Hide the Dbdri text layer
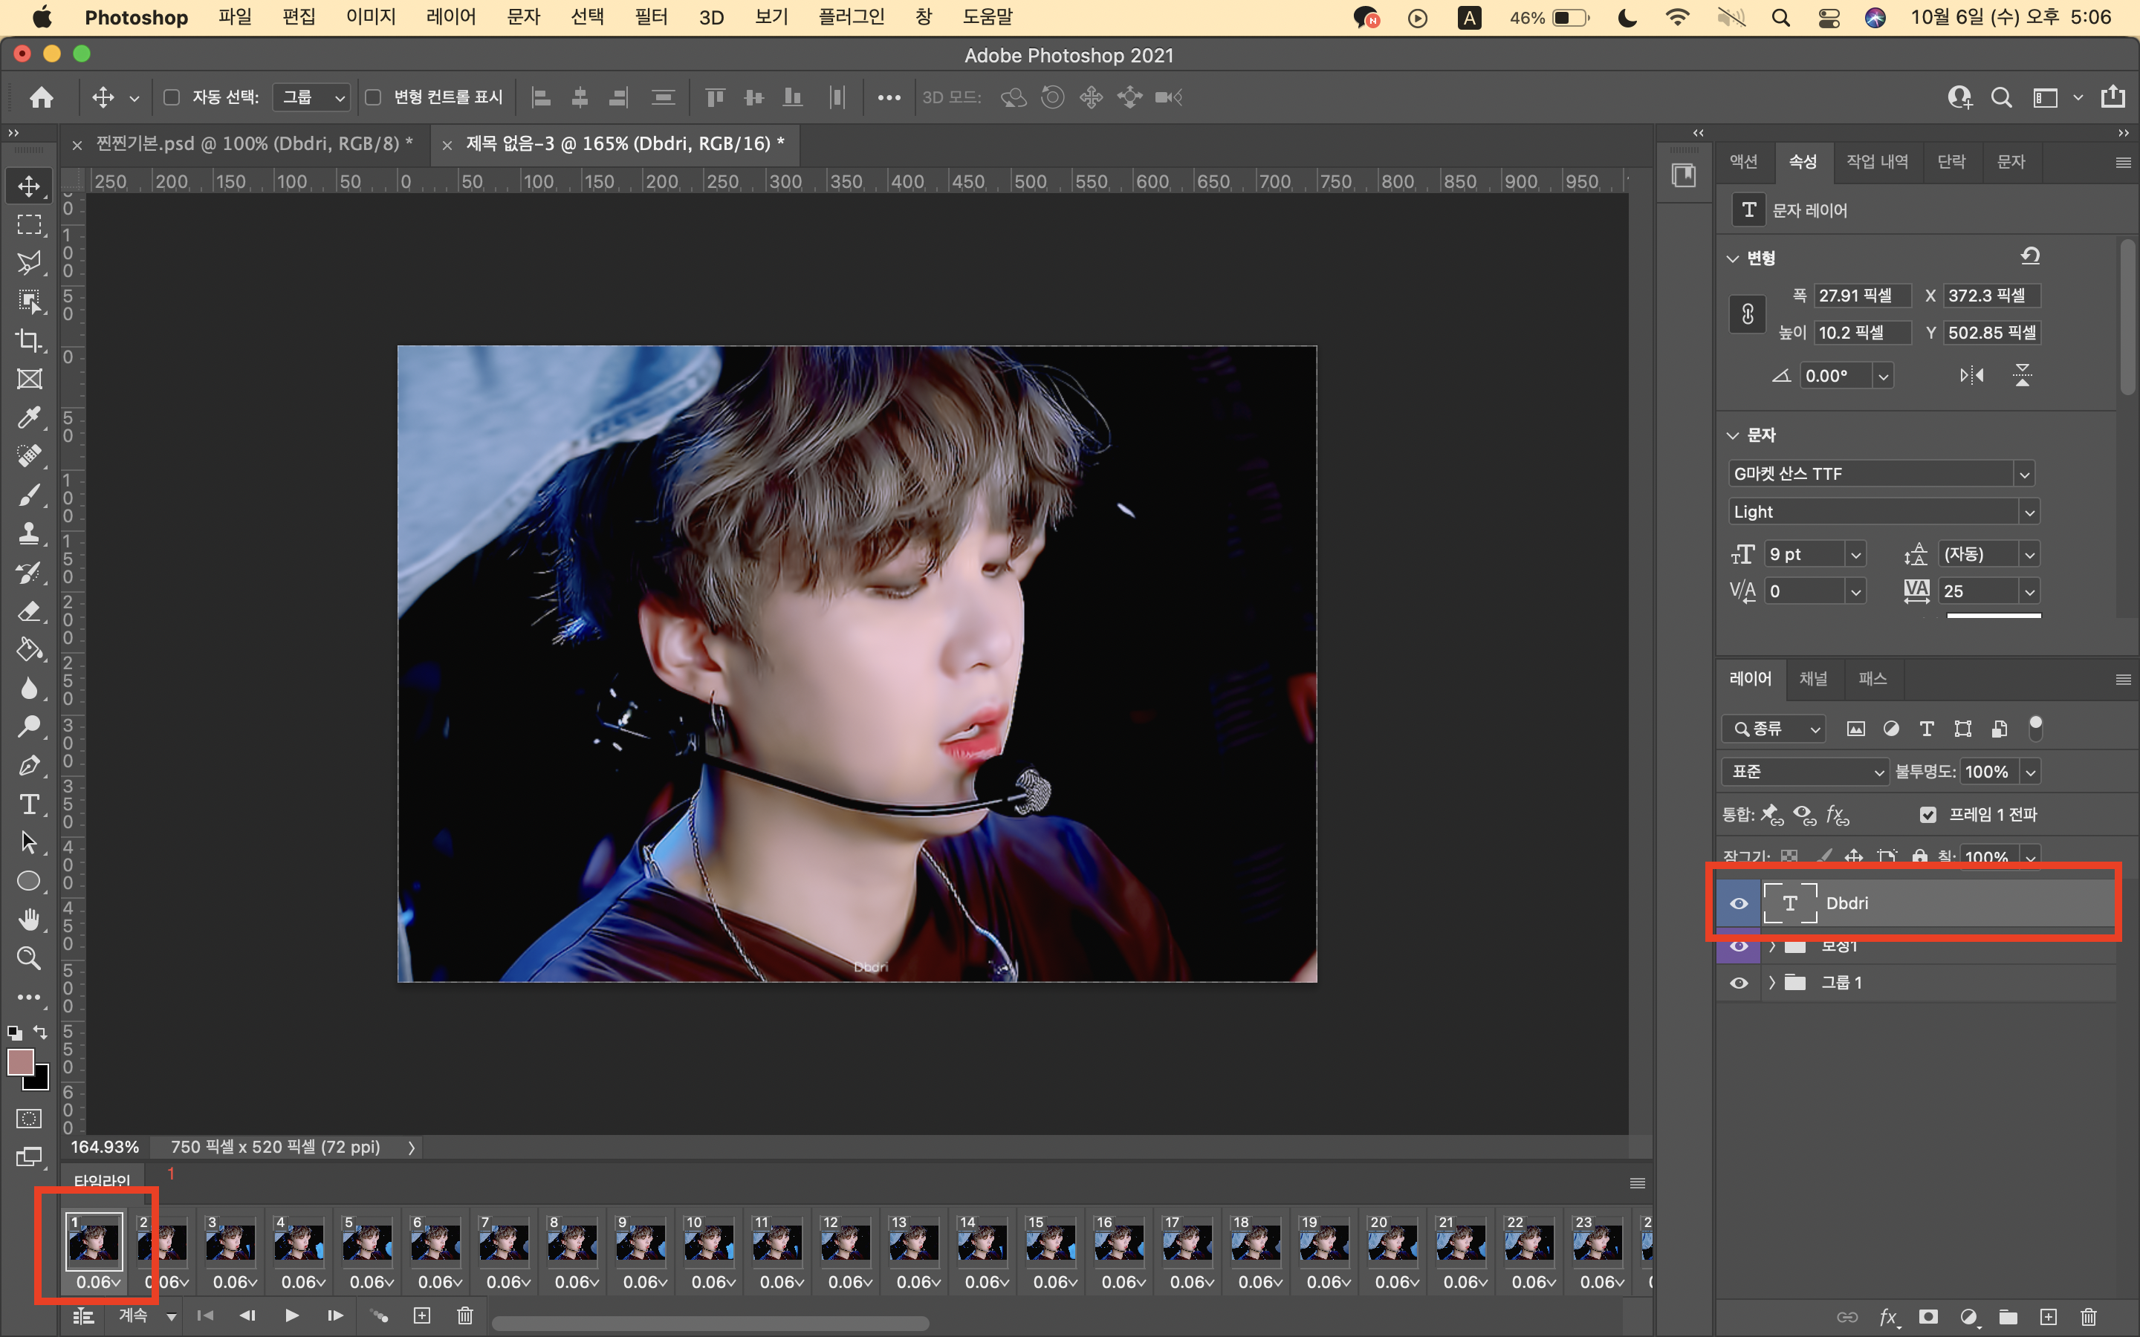Screen dimensions: 2140x1337 pos(1739,904)
